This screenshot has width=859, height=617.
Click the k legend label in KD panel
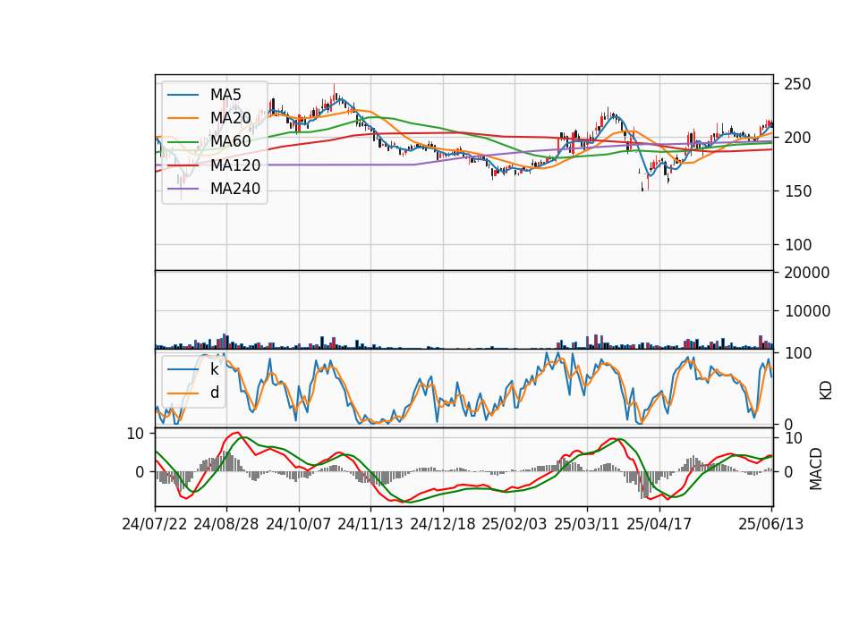214,369
